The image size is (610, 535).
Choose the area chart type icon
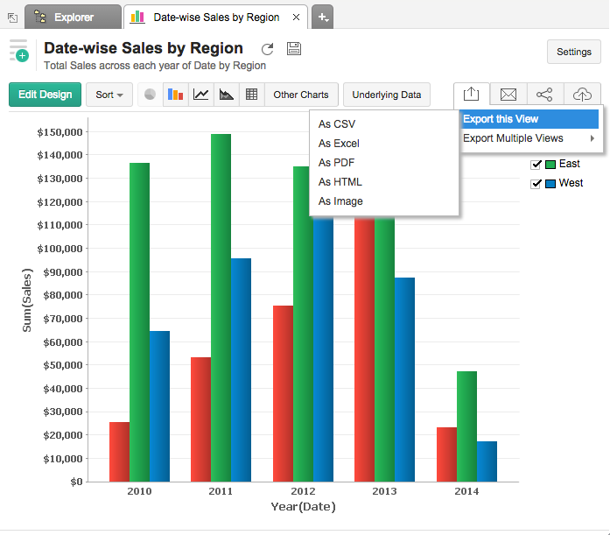point(227,95)
